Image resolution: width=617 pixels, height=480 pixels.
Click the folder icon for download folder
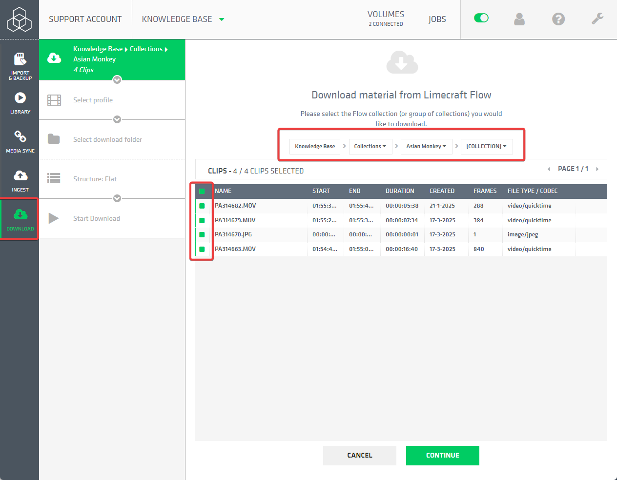click(x=54, y=139)
